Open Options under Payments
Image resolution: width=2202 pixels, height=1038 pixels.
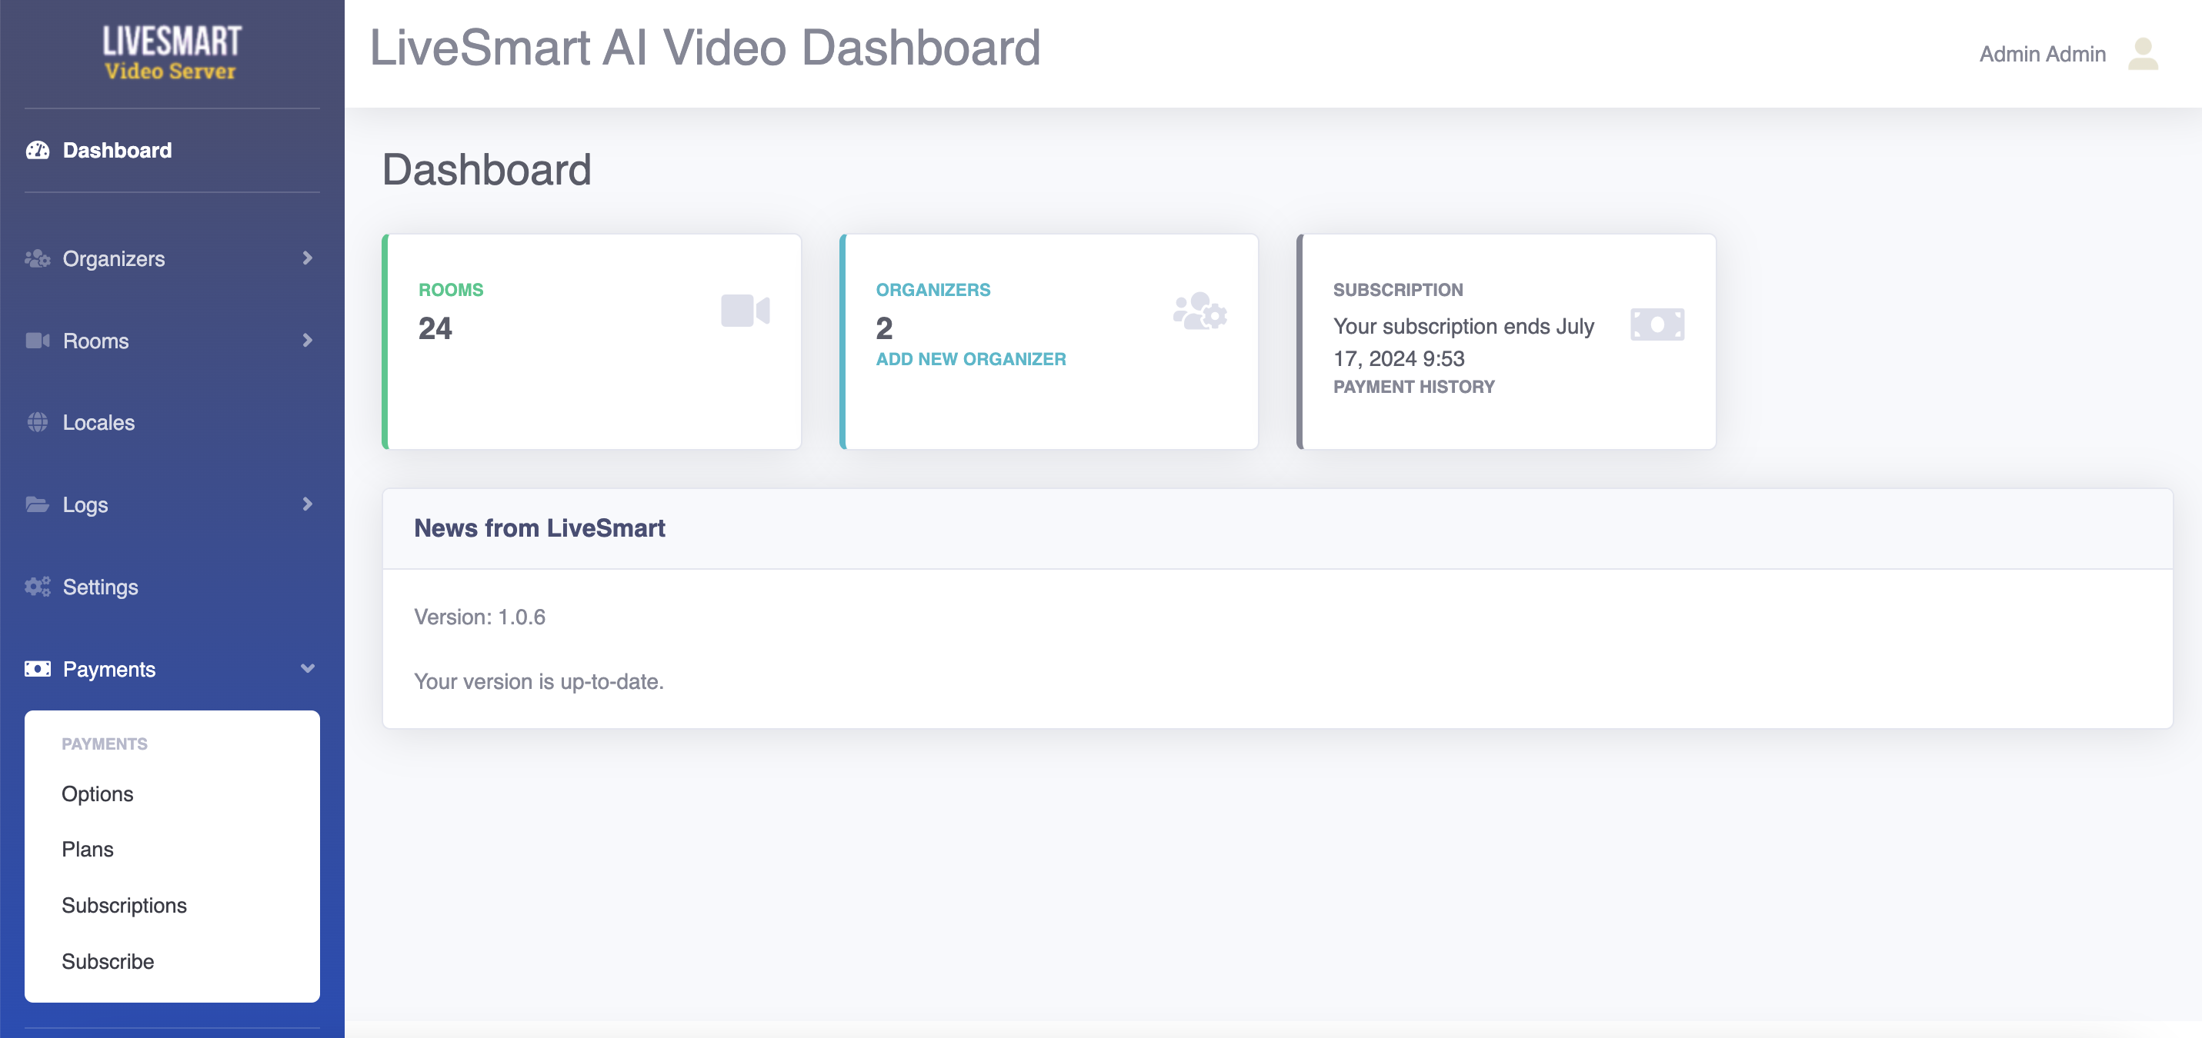[x=98, y=793]
